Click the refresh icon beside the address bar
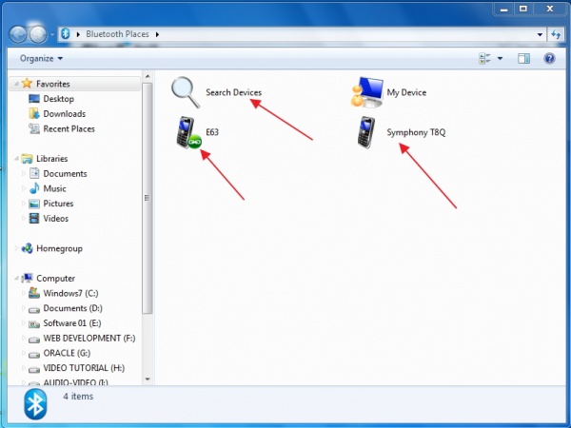 click(556, 34)
